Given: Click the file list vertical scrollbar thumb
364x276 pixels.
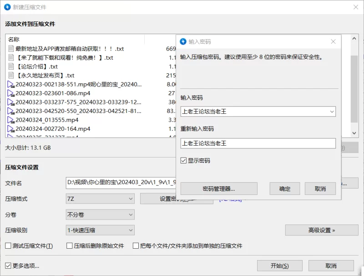Looking at the screenshot, I should pos(354,89).
